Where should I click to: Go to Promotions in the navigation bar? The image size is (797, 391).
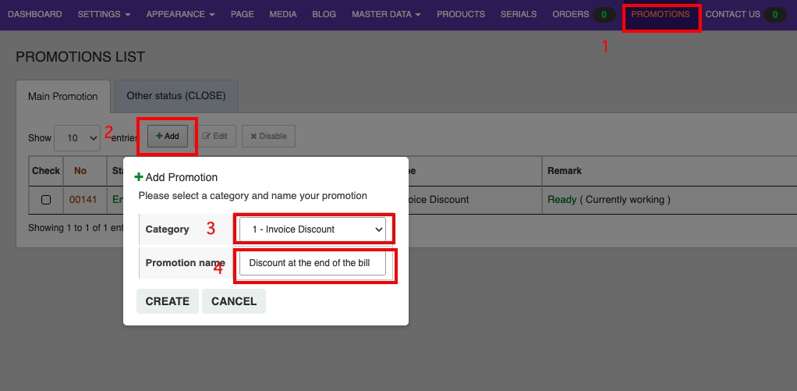click(x=660, y=15)
